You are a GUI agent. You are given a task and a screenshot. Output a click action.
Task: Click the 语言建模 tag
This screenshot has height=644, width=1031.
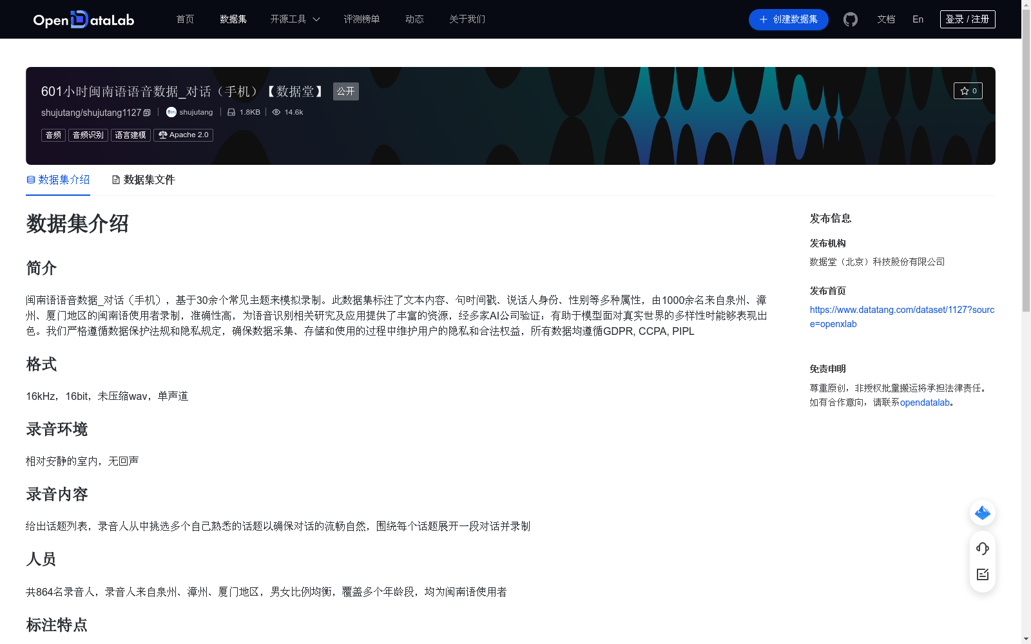(x=131, y=135)
